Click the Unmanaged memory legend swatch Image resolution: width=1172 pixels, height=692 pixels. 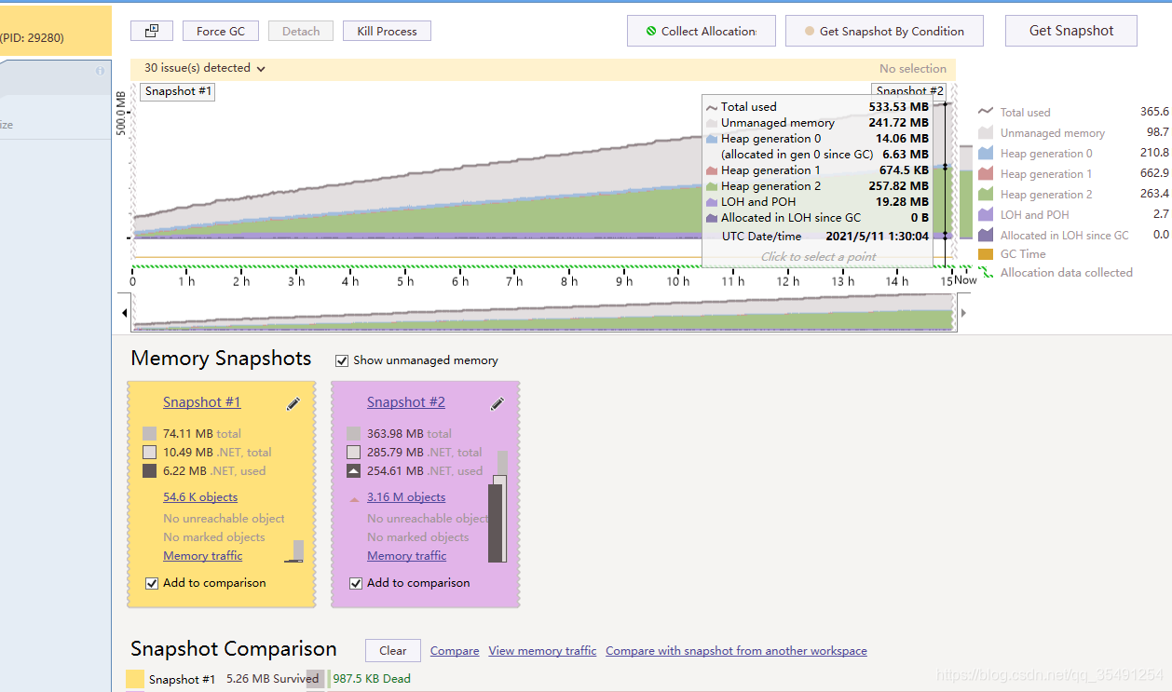(x=986, y=133)
